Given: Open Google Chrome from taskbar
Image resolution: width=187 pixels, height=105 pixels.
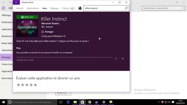Looking at the screenshot, I should pos(89,102).
